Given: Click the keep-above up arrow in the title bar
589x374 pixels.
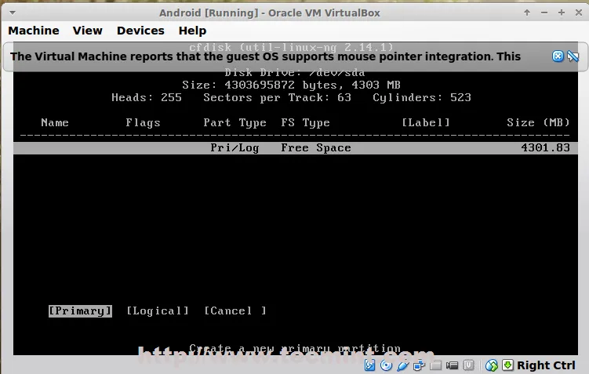Looking at the screenshot, I should [527, 13].
